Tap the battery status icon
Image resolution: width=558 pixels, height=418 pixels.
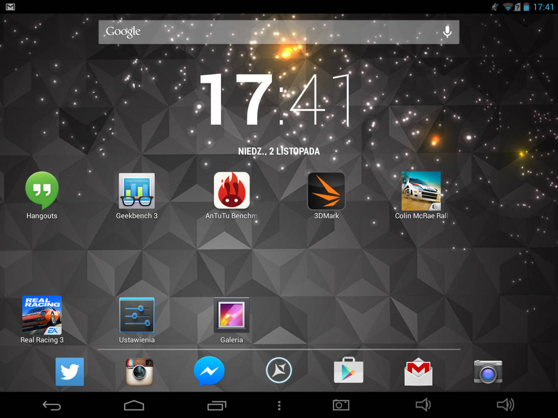tap(526, 7)
